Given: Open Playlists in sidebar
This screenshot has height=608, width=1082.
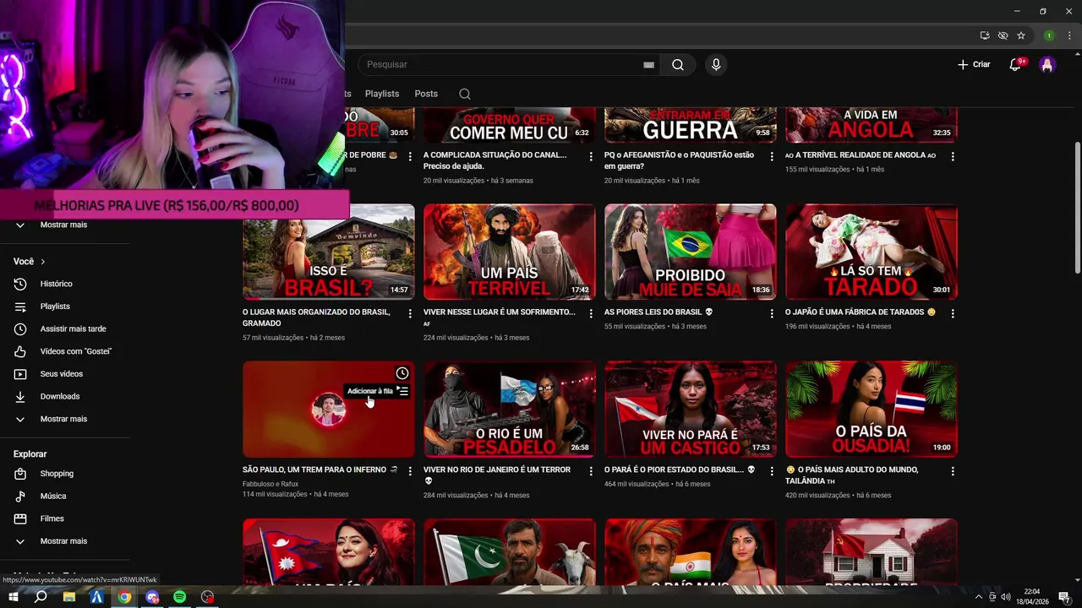Looking at the screenshot, I should click(55, 307).
